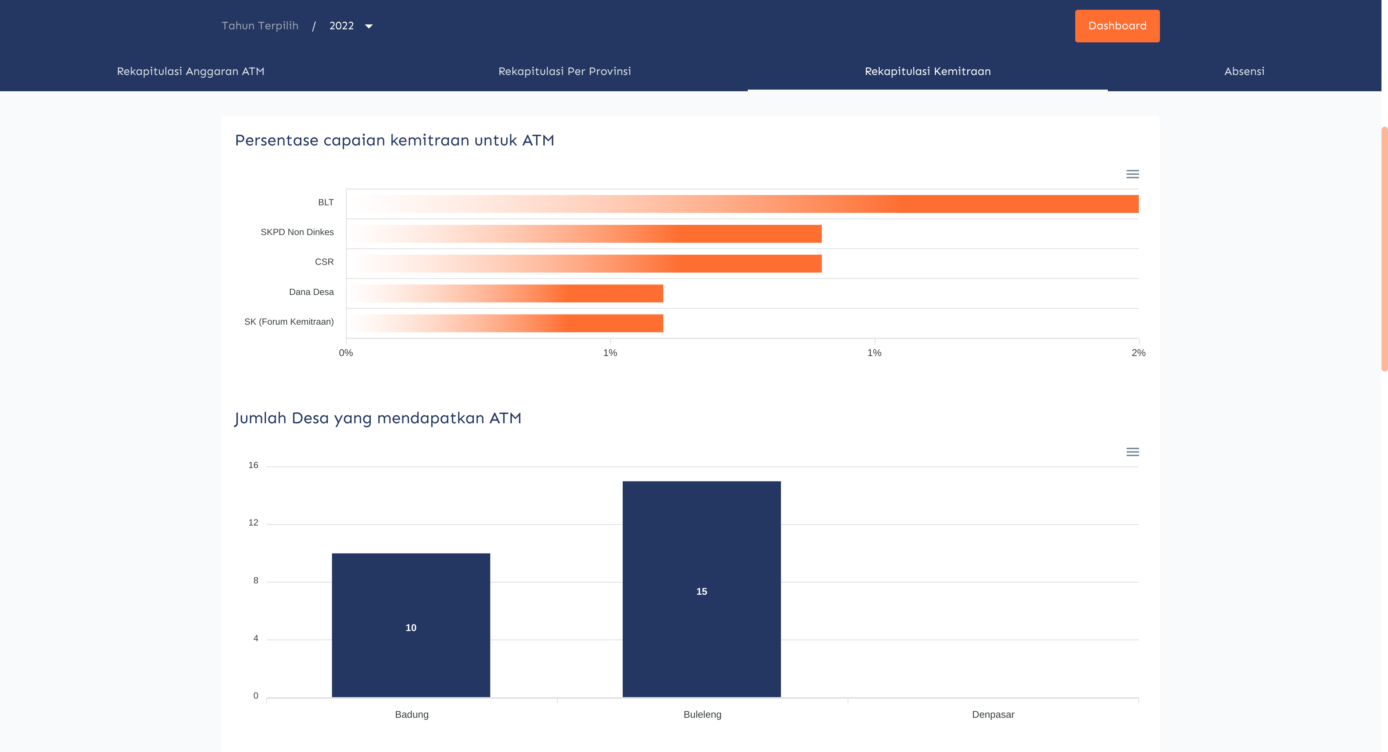Switch to the Rekapitulasi Anggaran ATM tab

191,71
